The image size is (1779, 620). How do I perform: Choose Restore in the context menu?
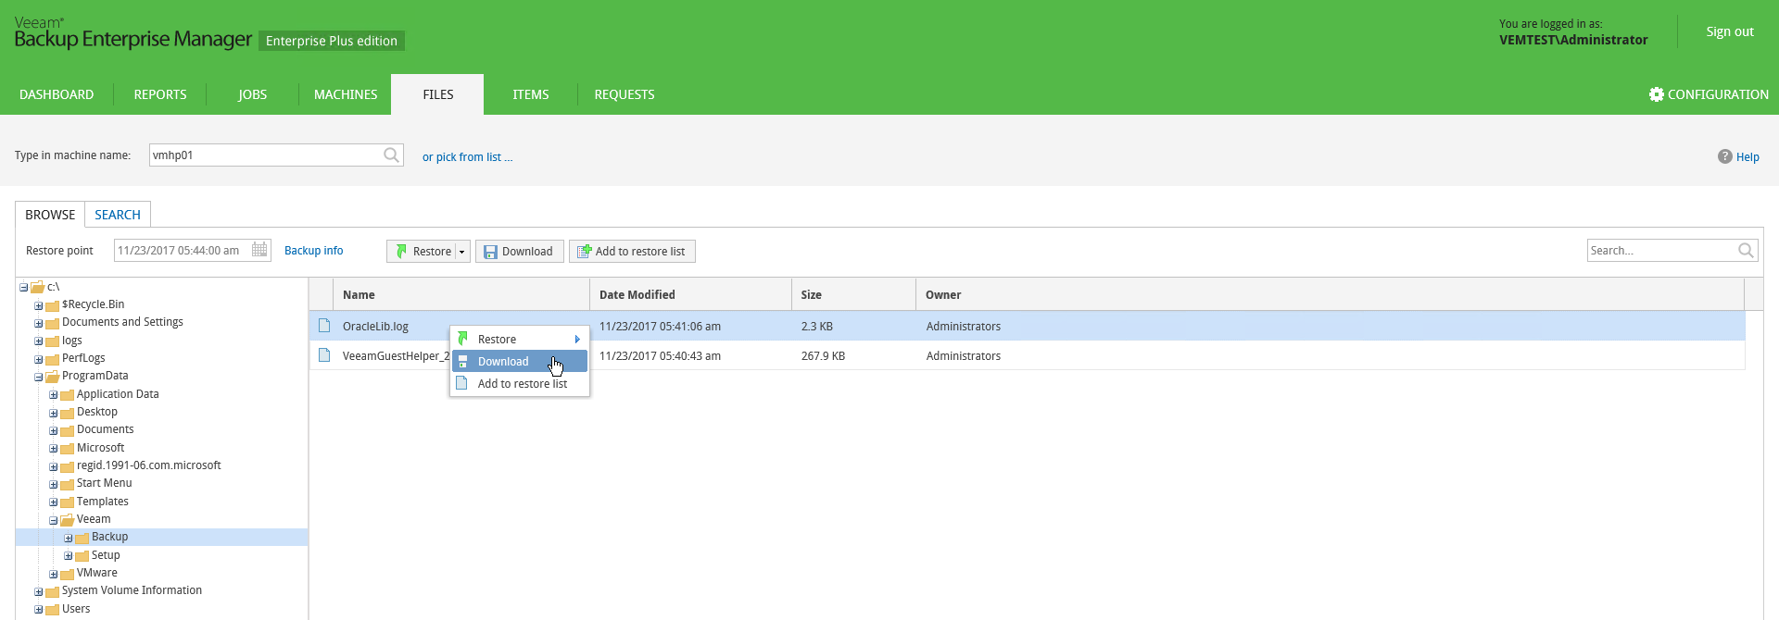[x=520, y=340]
